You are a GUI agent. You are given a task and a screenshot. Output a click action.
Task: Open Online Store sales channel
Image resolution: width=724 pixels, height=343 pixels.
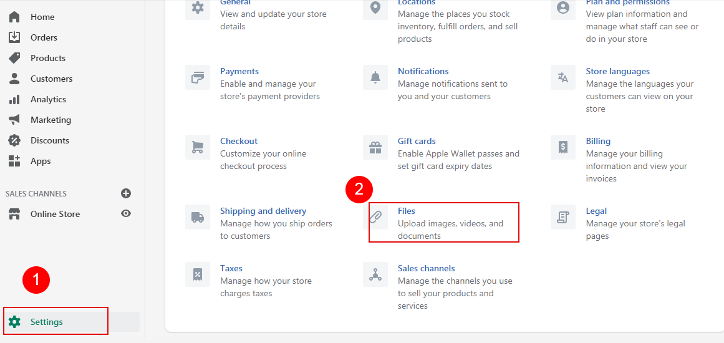(x=55, y=214)
